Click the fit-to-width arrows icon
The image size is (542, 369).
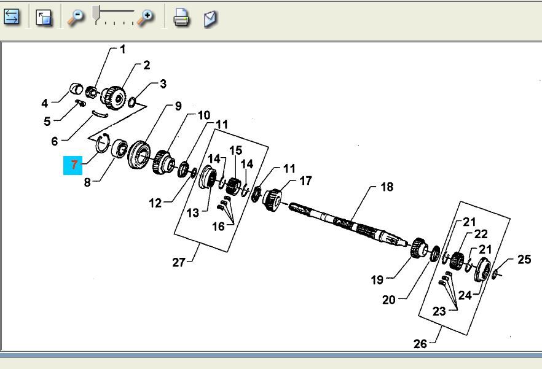tap(11, 17)
